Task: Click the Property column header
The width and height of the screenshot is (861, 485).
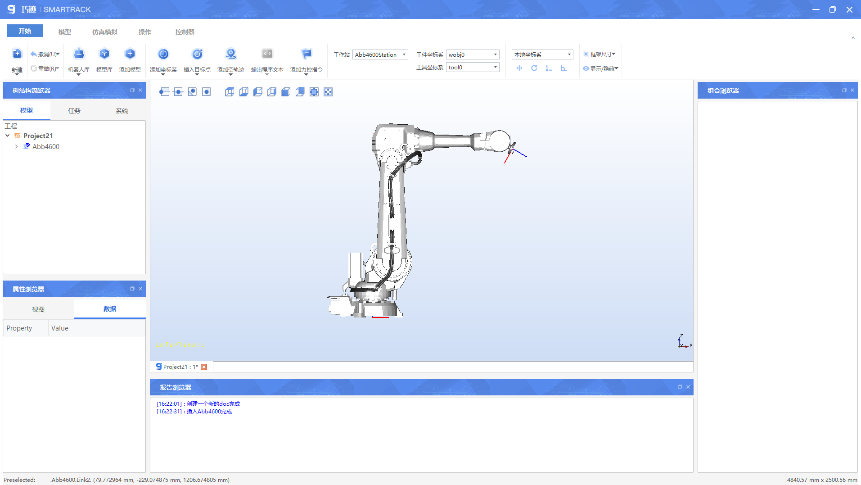Action: [26, 328]
